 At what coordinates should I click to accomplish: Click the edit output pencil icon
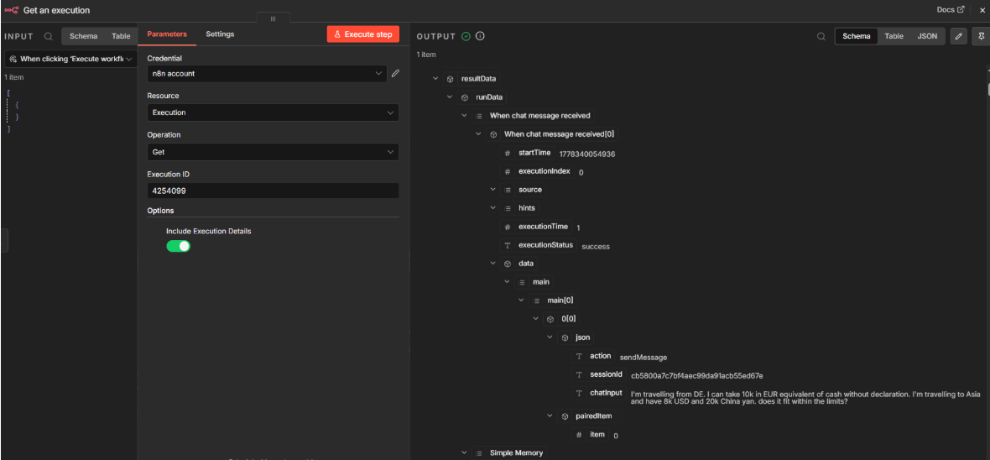point(958,36)
